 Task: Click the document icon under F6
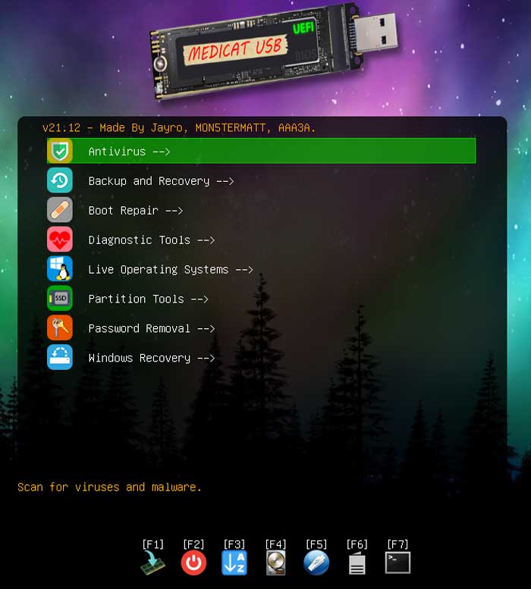pyautogui.click(x=357, y=563)
